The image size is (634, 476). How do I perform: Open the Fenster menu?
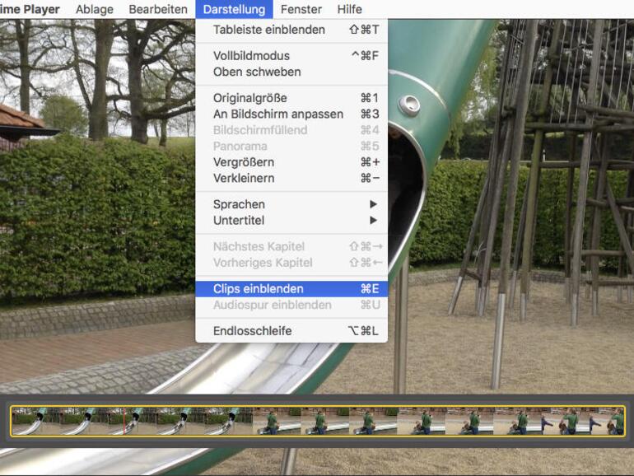pos(301,9)
